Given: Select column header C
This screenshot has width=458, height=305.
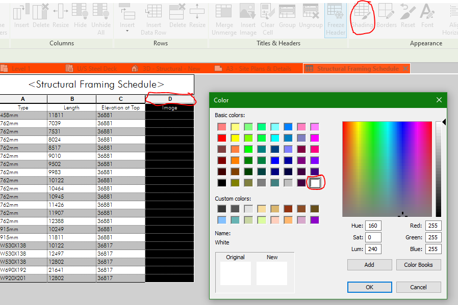Looking at the screenshot, I should (x=121, y=99).
